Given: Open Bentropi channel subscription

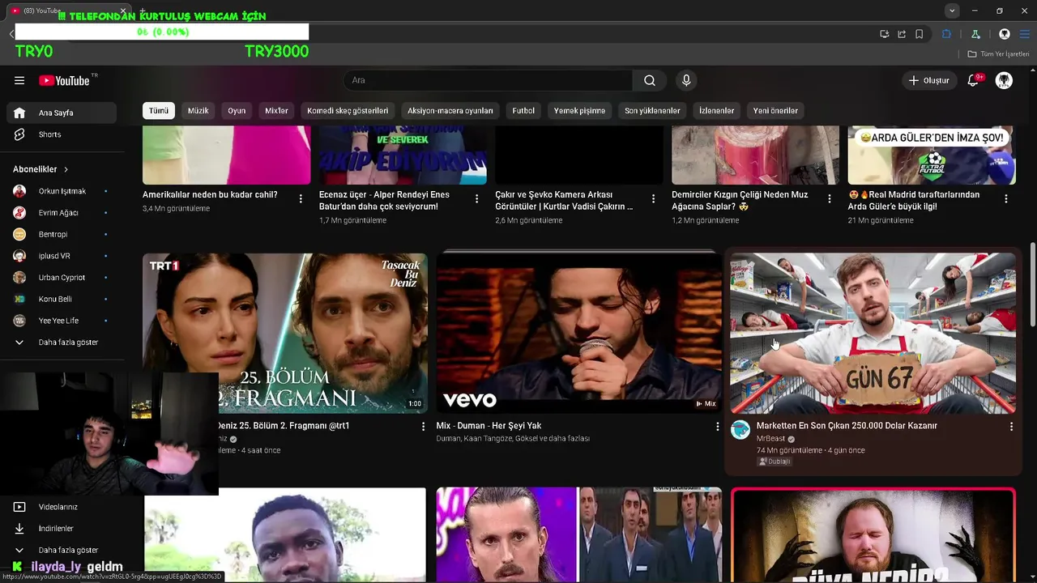Looking at the screenshot, I should (x=62, y=234).
